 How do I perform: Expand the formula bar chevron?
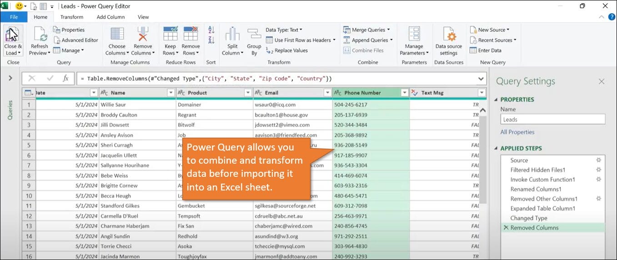coord(481,79)
